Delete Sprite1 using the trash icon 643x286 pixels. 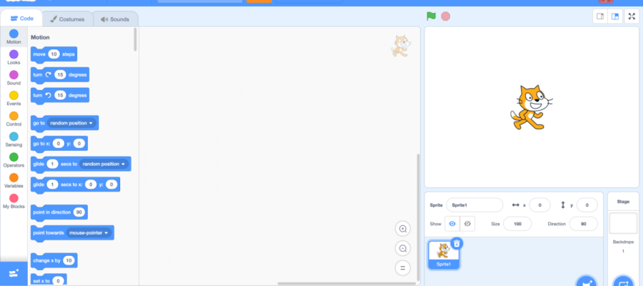[457, 243]
